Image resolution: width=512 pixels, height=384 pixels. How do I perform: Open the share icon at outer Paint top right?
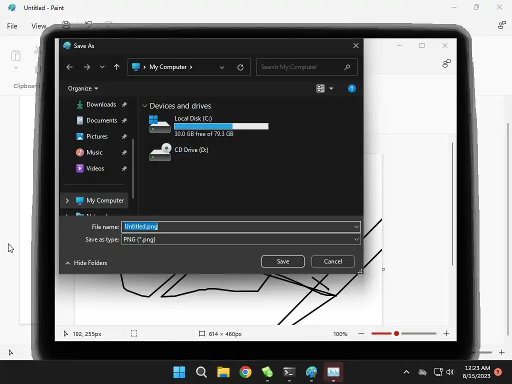501,25
